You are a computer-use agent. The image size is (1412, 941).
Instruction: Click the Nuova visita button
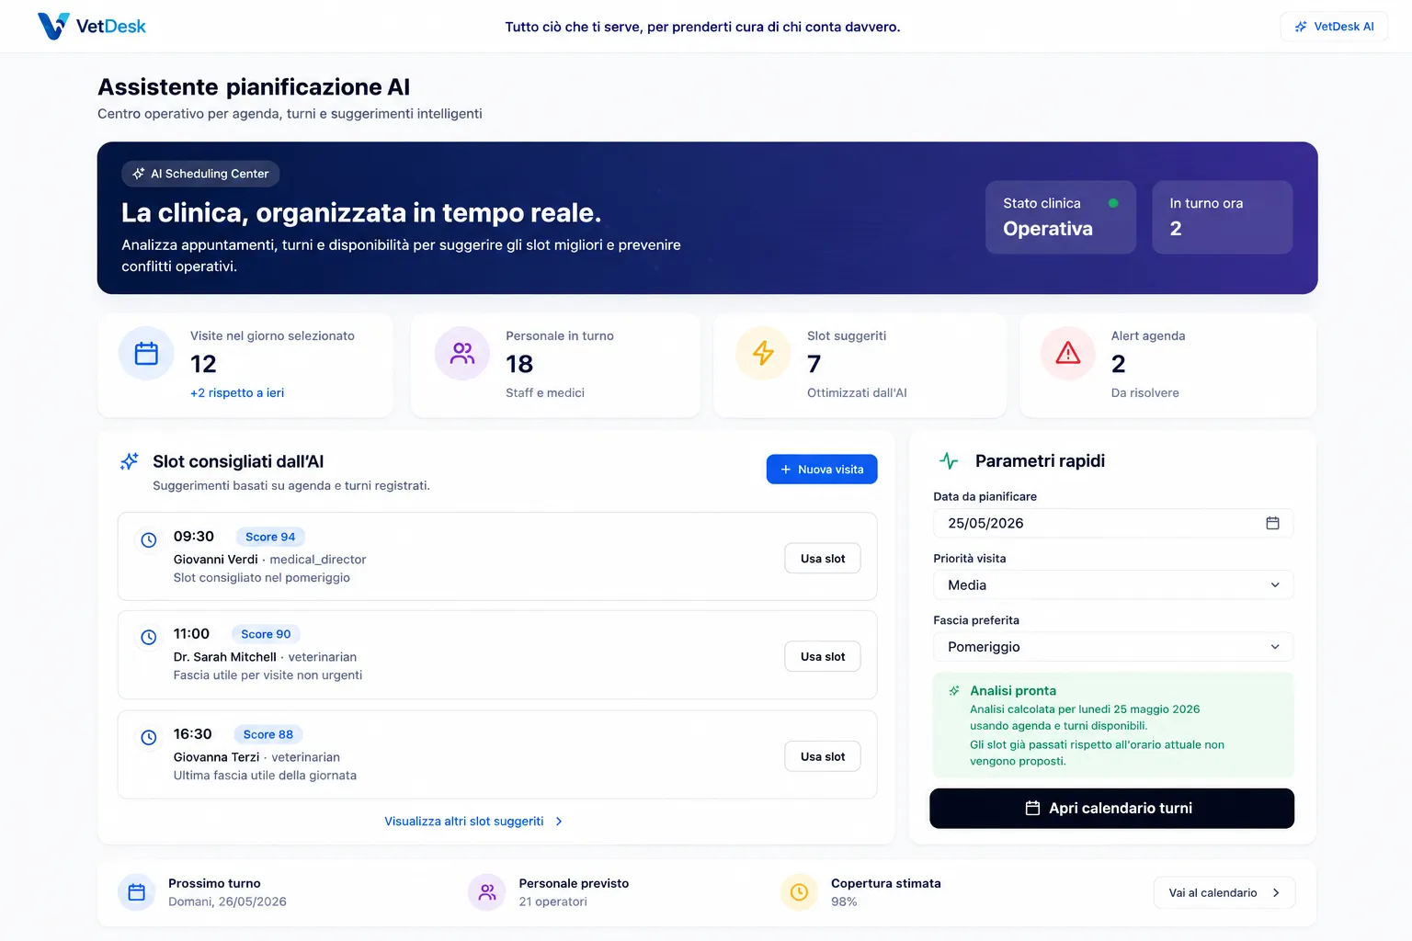[822, 470]
